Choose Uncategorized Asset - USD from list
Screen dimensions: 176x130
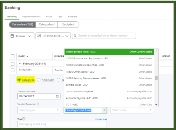tap(109, 52)
